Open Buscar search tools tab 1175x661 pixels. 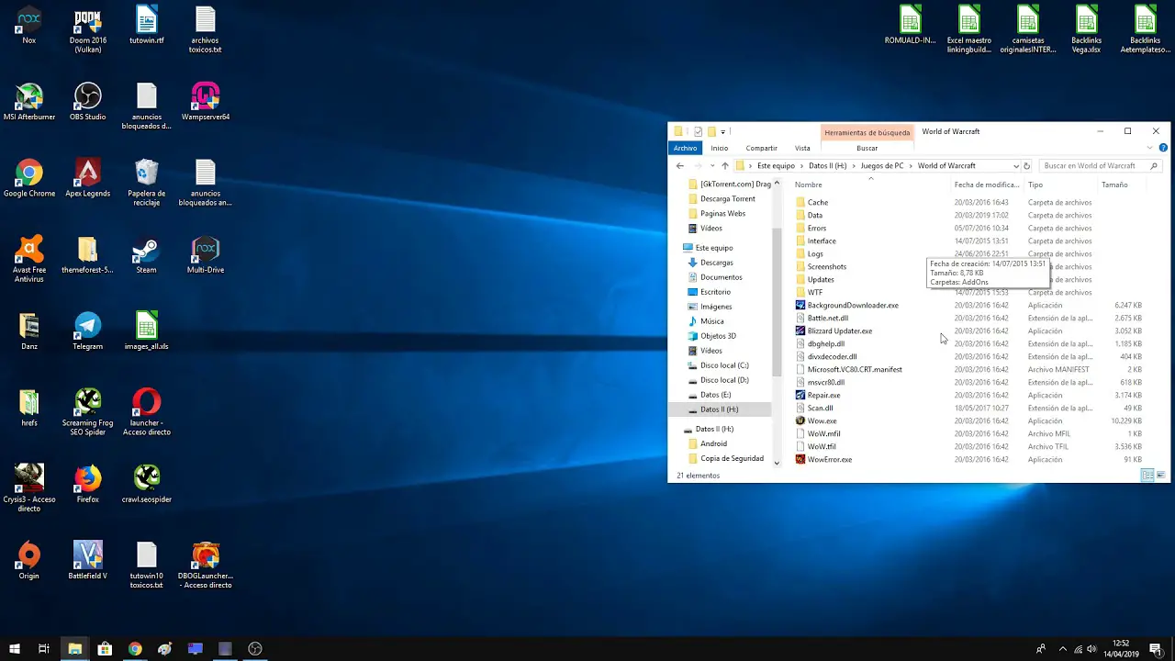click(867, 148)
